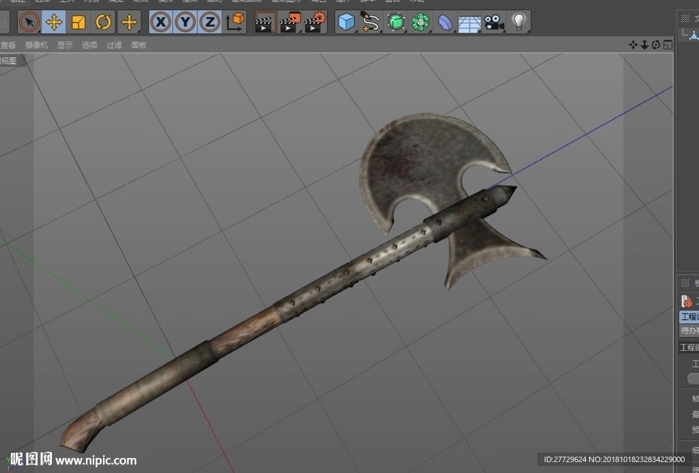Open the 摄像机 viewport menu
699x473 pixels.
coord(36,45)
